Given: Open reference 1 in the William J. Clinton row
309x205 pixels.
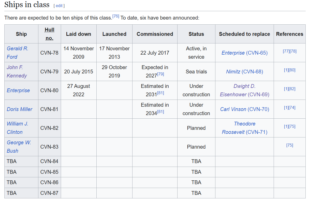Looking at the screenshot, I should (x=286, y=126).
